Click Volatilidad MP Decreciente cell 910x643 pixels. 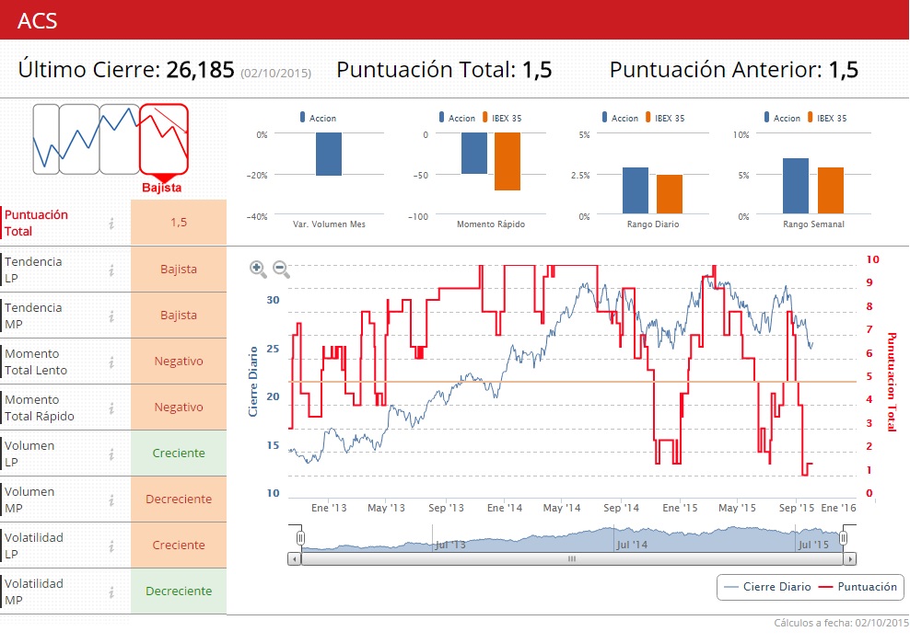point(179,591)
